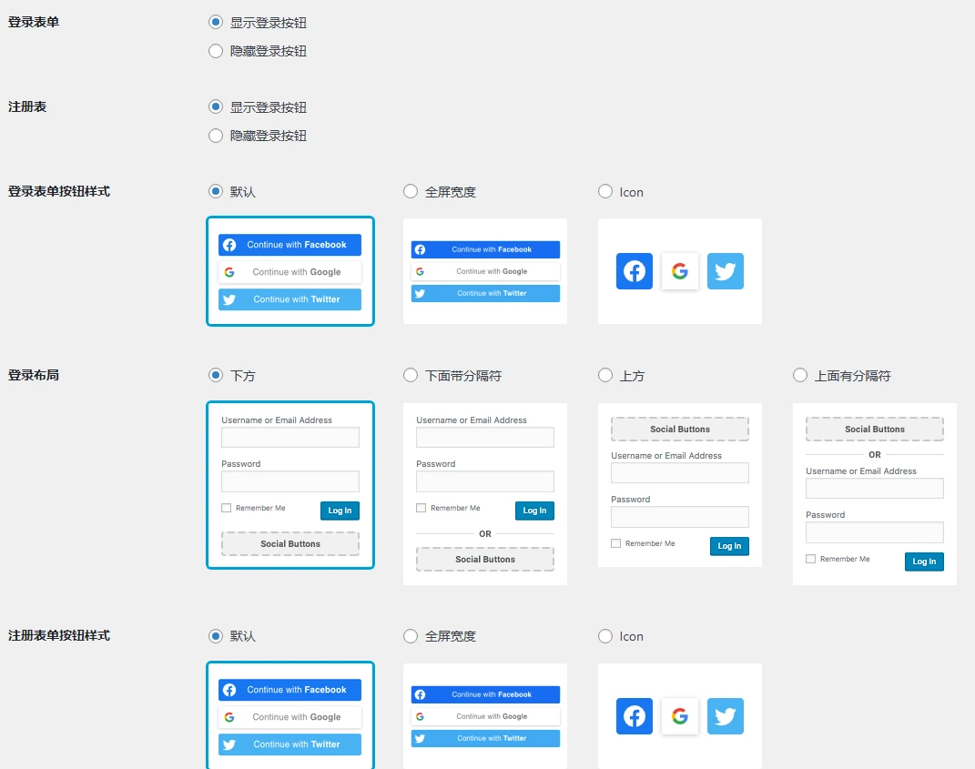Viewport: 975px width, 769px height.
Task: Click the Password input field in the 下方 preview
Action: 289,481
